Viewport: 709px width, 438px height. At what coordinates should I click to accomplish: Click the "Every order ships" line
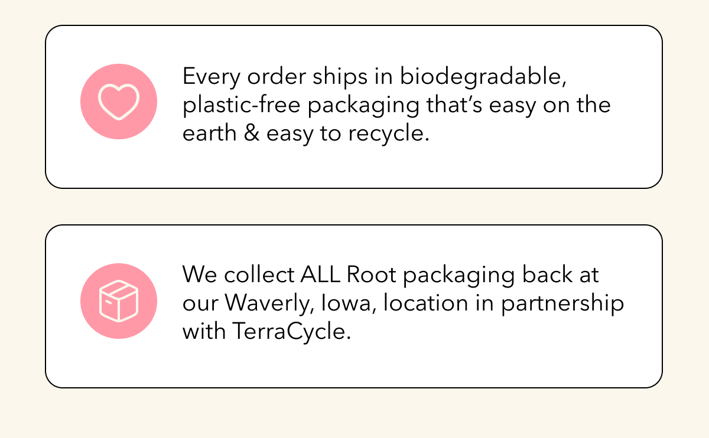click(x=285, y=77)
